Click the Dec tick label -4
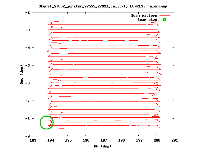The width and height of the screenshot is (199, 149). [28, 48]
